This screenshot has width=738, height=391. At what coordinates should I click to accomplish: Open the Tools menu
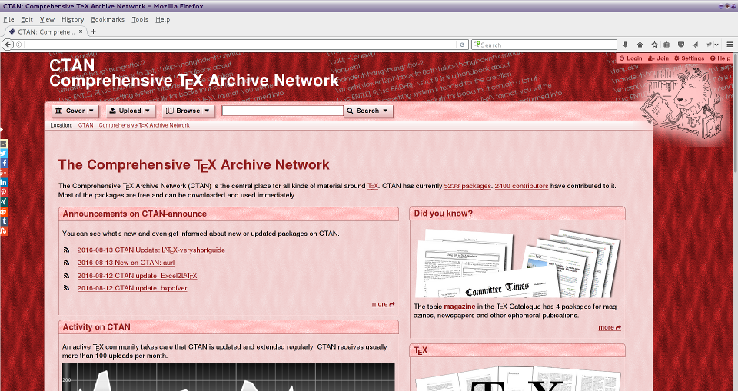point(140,19)
